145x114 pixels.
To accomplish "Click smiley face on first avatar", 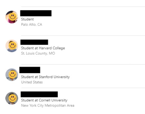I will point(12,17).
